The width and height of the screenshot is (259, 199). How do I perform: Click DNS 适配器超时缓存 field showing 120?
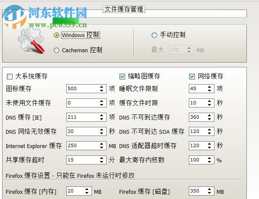(x=201, y=145)
